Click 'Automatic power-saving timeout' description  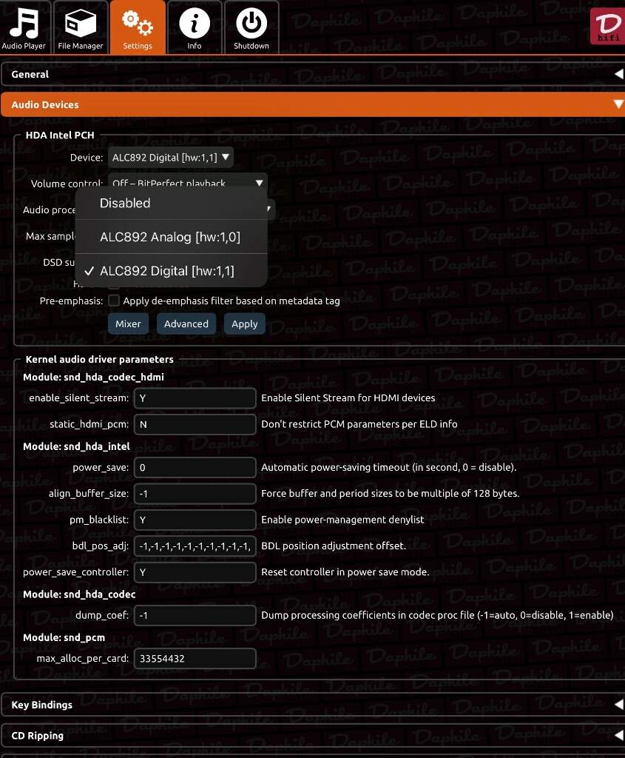click(x=389, y=468)
